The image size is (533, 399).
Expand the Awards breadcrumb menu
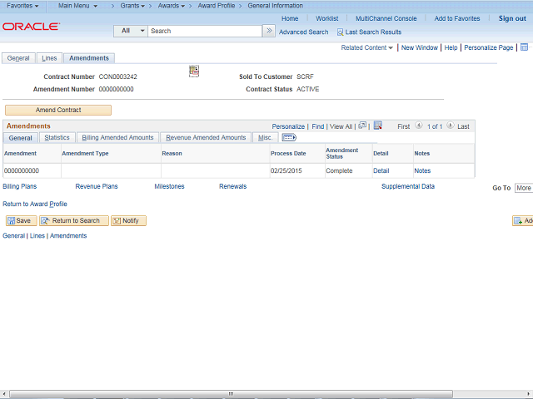click(172, 6)
